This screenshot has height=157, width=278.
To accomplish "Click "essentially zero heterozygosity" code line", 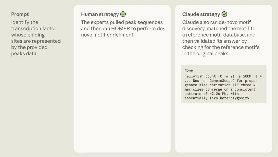I will coord(217,98).
